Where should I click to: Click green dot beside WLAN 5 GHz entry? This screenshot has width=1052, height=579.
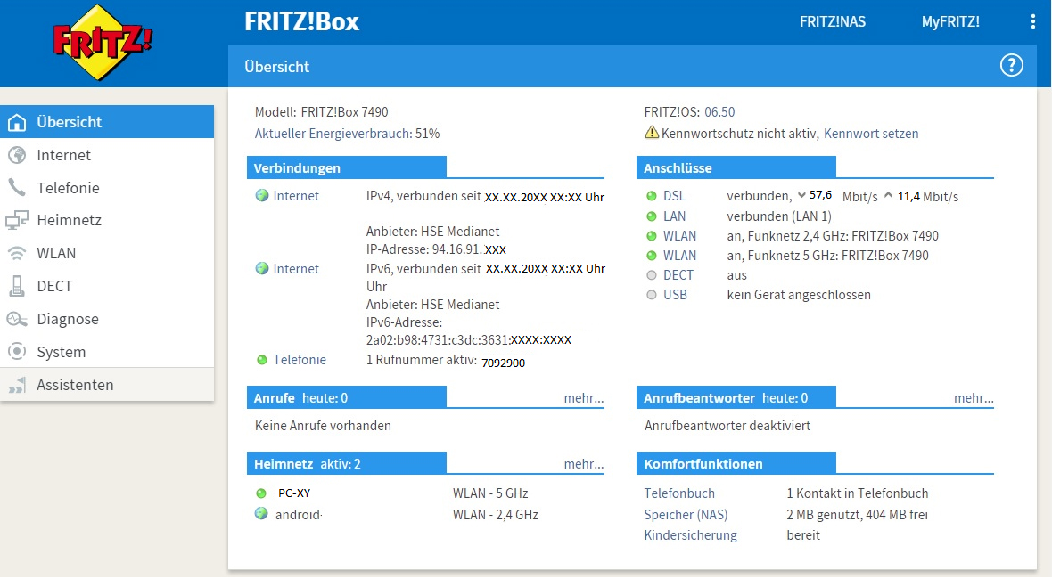pos(652,256)
